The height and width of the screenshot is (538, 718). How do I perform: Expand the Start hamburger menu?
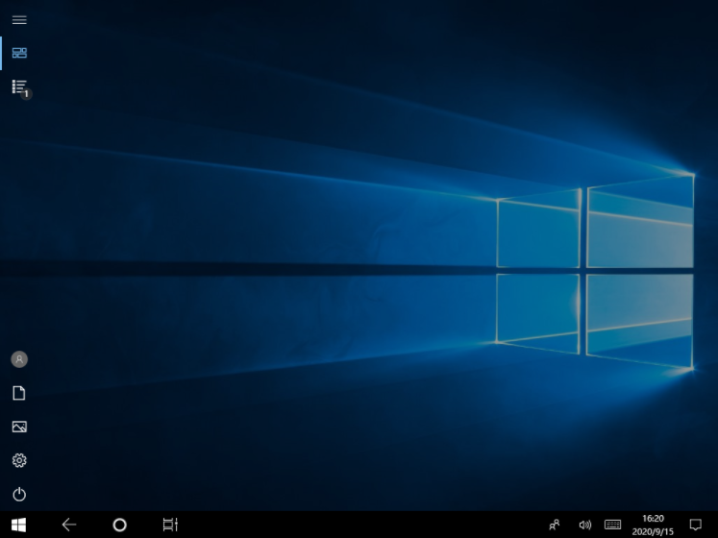coord(19,19)
